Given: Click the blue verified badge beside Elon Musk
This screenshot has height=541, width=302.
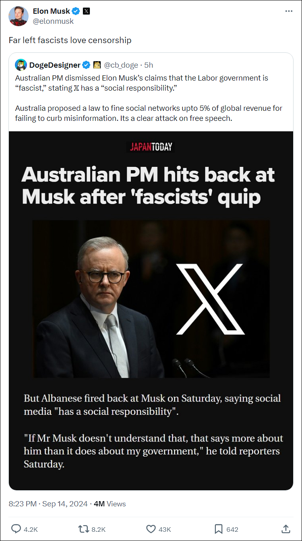Looking at the screenshot, I should click(x=76, y=11).
